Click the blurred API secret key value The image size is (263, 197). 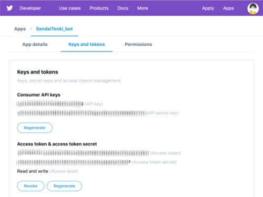[82, 113]
